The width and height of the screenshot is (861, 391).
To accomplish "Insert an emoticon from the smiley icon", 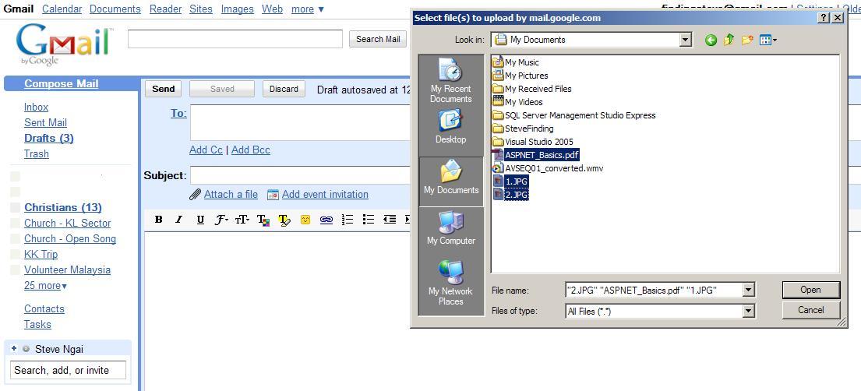I will pos(305,220).
